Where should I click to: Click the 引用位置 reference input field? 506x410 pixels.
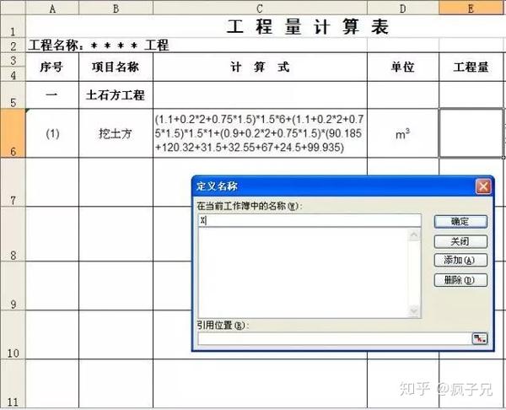coord(335,338)
